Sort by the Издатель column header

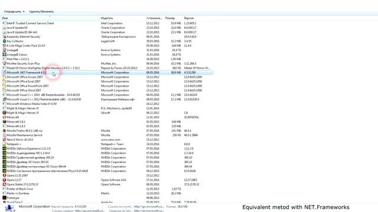[122, 18]
